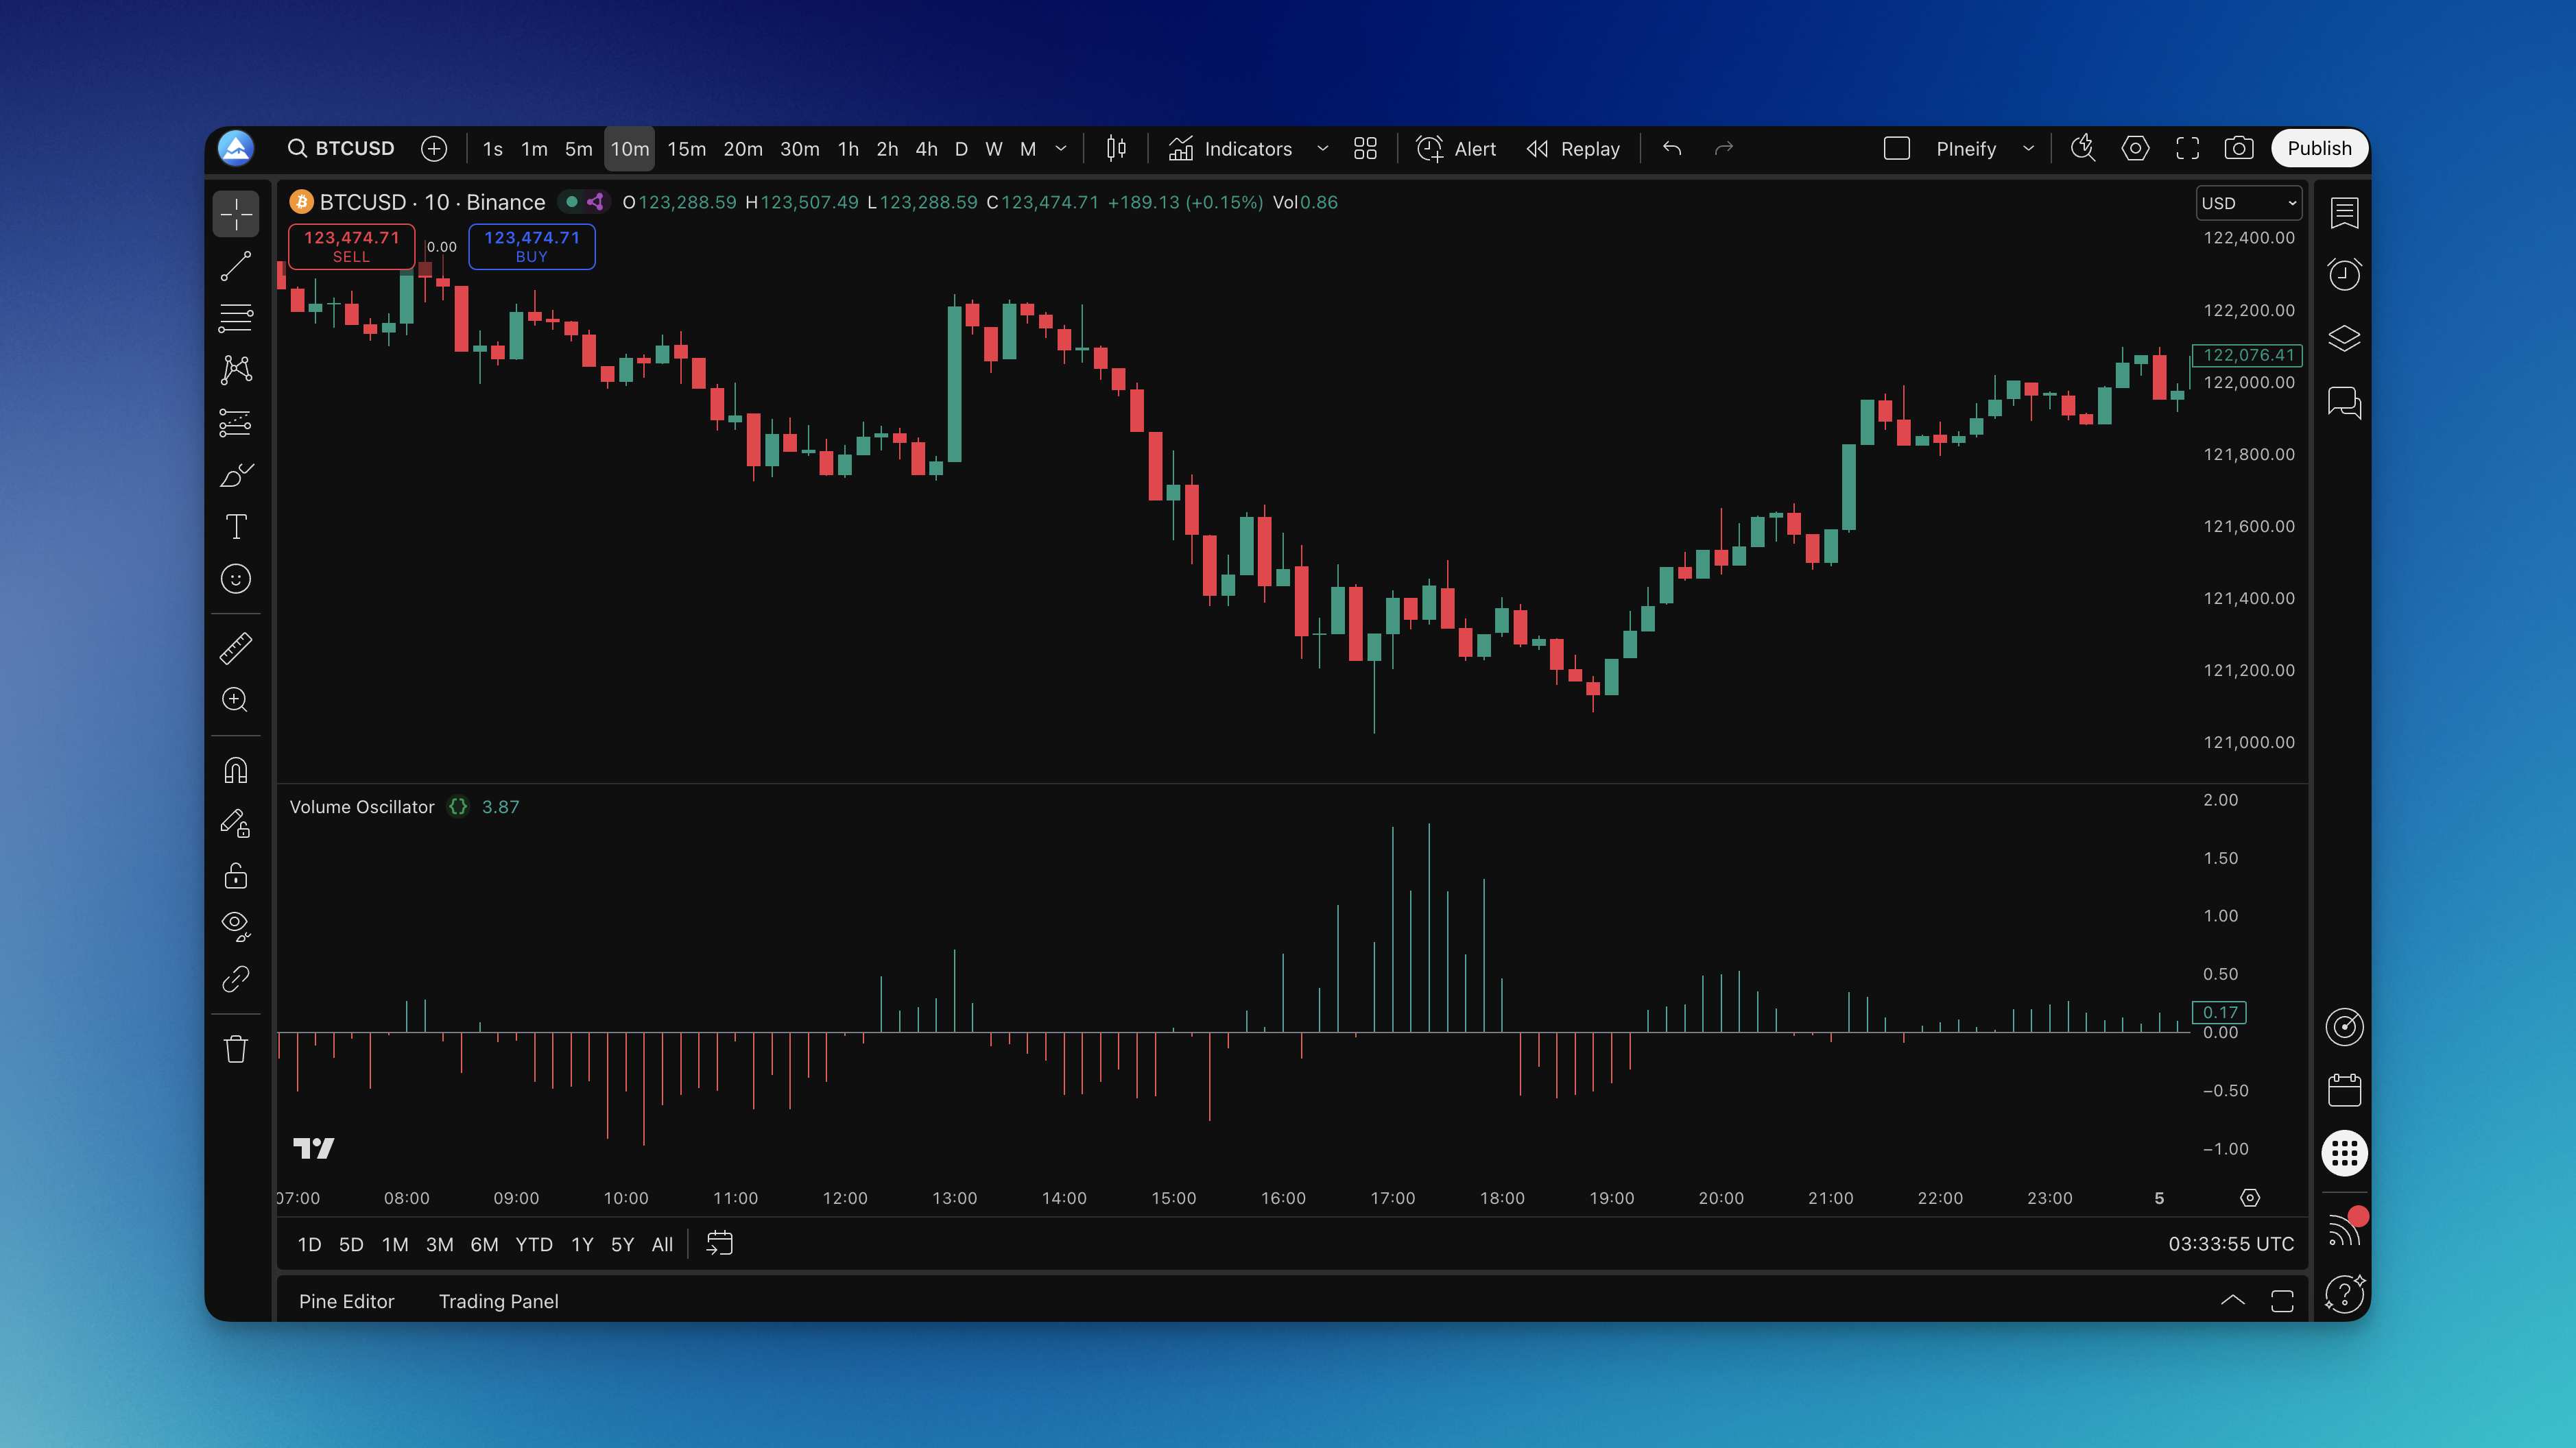Screen dimensions: 2576x1448
Task: Open the Pine Editor tab
Action: coord(346,1301)
